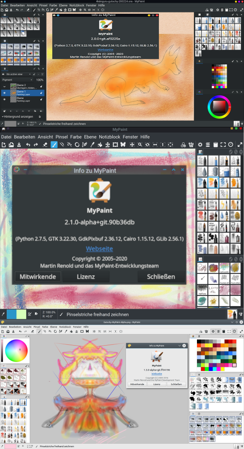Viewport: 244px width, 449px height.
Task: Click add layer plus button in 2.0.0 window
Action: click(x=11, y=111)
